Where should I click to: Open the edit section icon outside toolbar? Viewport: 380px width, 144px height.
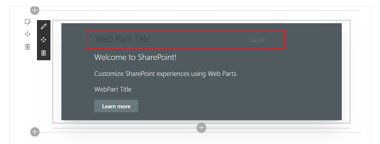(x=28, y=22)
